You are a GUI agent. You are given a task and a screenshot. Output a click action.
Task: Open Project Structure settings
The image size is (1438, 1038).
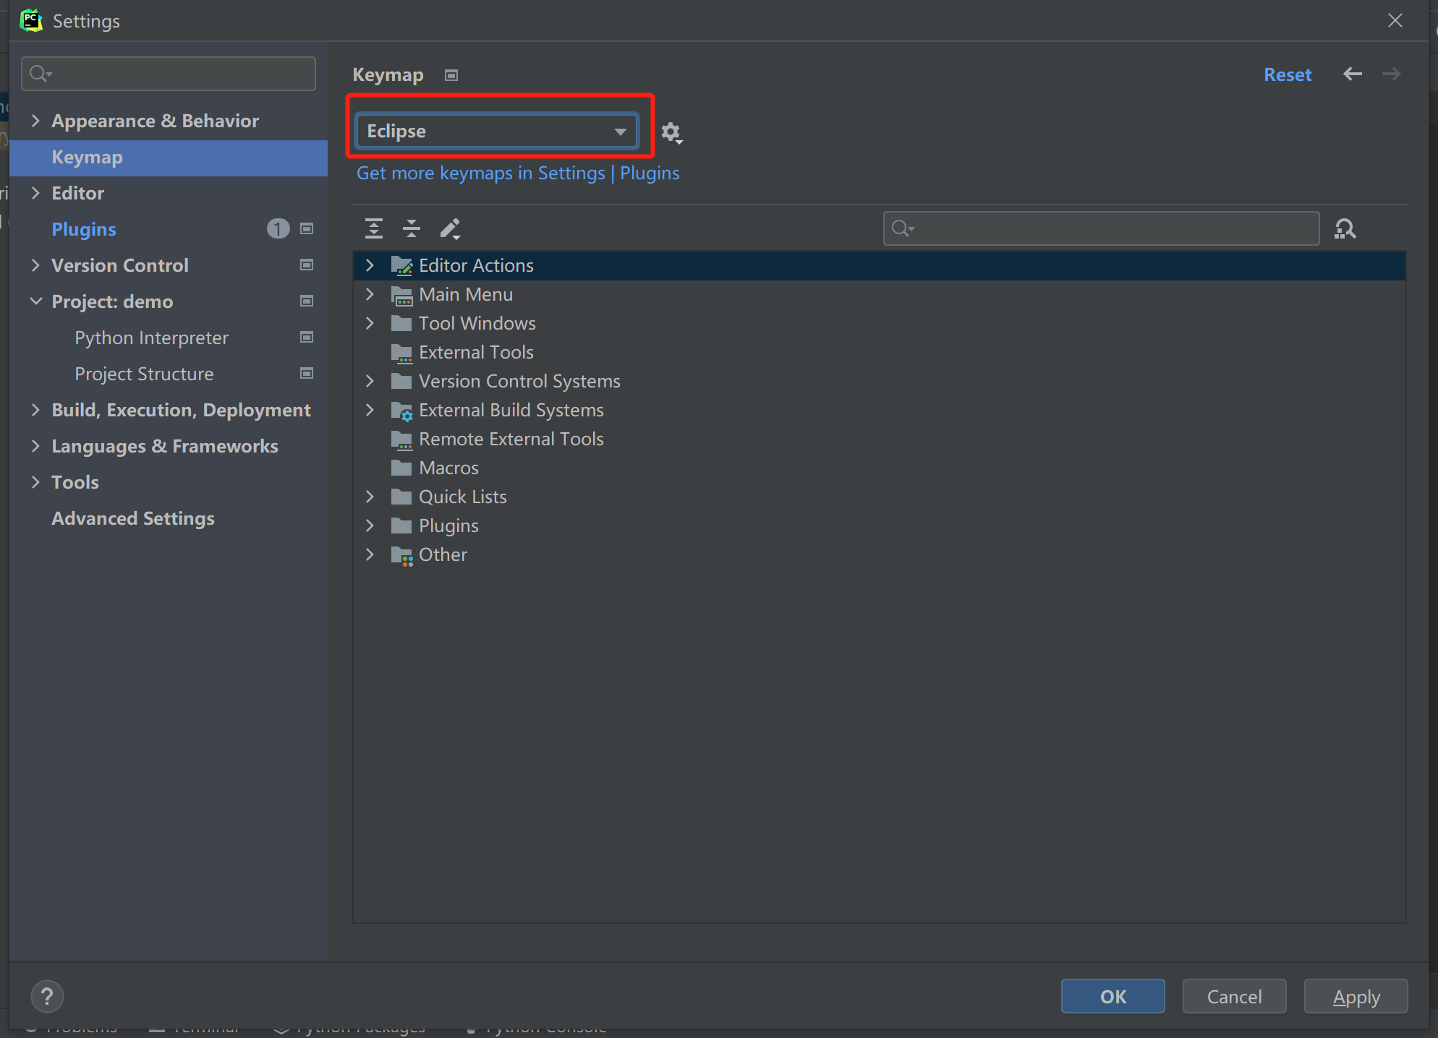(x=144, y=374)
